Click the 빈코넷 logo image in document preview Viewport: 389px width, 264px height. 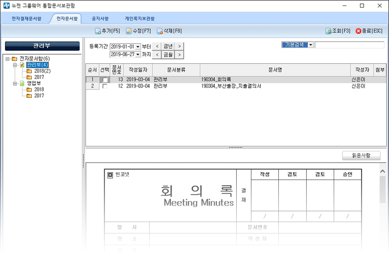pos(110,175)
